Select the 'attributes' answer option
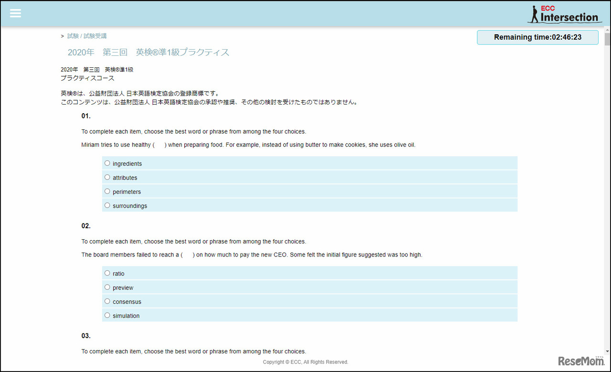The height and width of the screenshot is (372, 611). coord(107,177)
